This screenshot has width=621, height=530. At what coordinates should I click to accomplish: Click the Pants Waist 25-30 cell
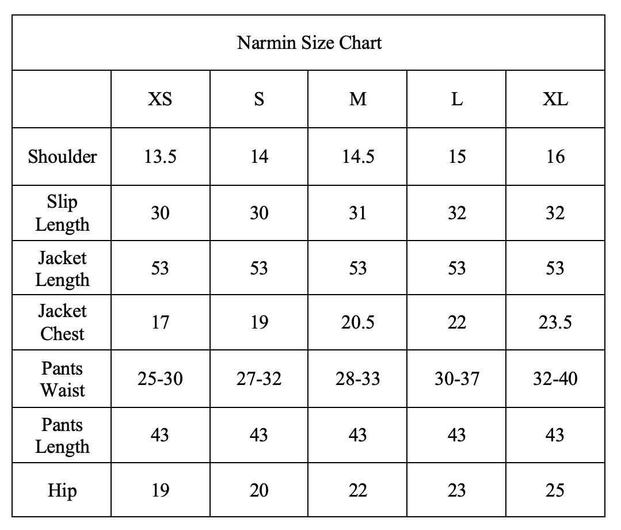coord(160,379)
